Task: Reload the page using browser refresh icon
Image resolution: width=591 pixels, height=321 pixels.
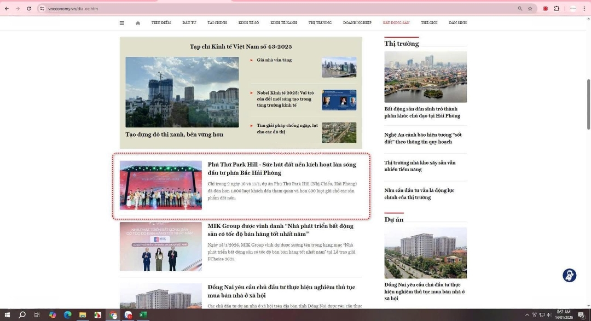Action: 28,9
